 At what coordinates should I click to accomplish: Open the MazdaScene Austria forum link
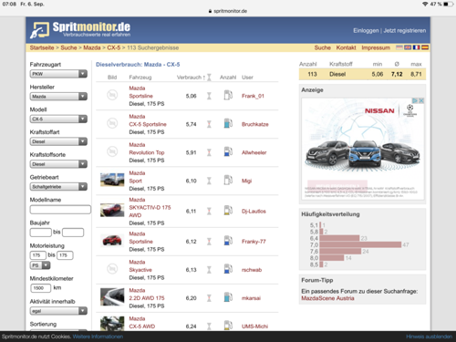(x=327, y=298)
